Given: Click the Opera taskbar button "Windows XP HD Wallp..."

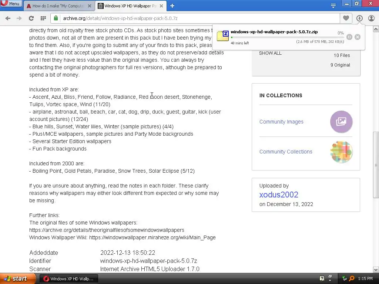Looking at the screenshot, I should tap(69, 279).
